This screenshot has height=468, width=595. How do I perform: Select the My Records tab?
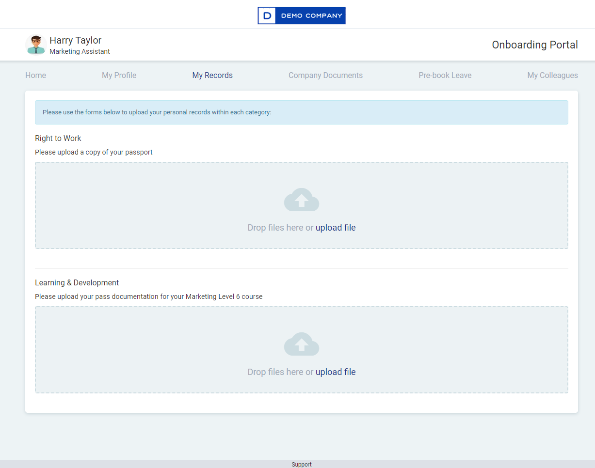pos(212,75)
